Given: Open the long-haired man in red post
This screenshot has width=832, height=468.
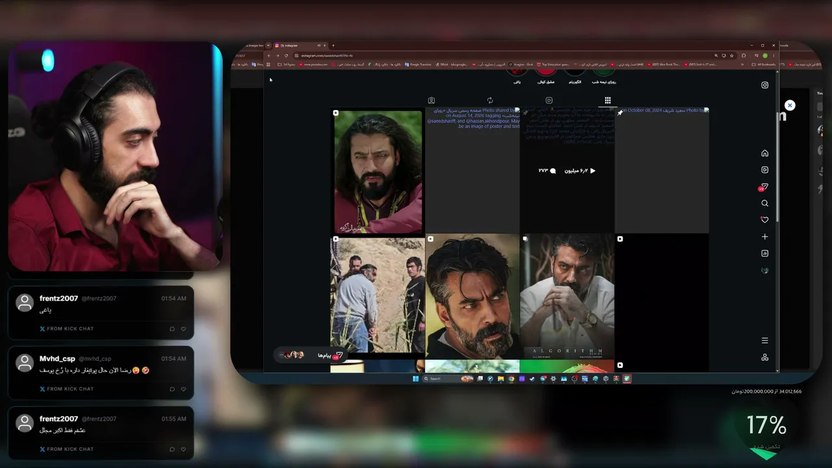Looking at the screenshot, I should tap(378, 171).
